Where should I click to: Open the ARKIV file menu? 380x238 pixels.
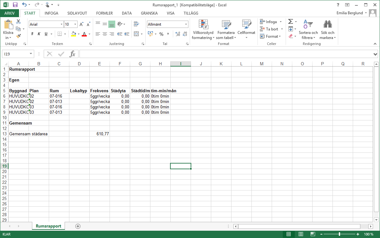pos(9,13)
